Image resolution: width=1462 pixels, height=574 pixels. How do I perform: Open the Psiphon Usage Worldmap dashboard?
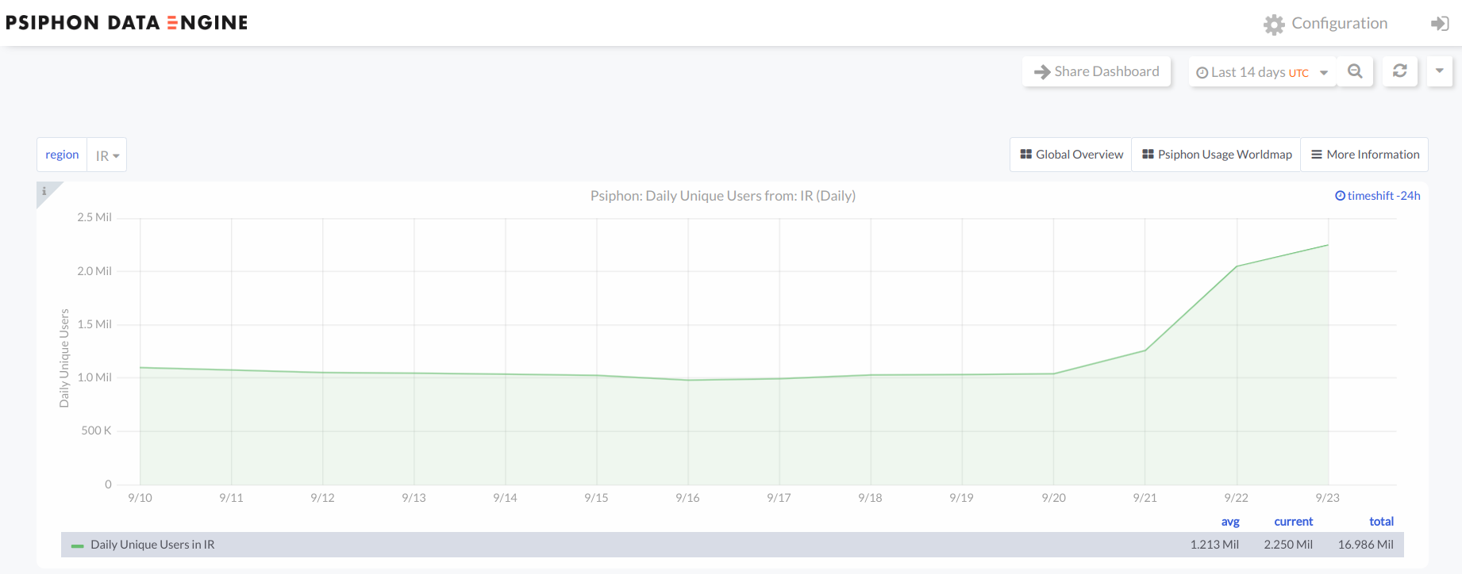coord(1216,155)
